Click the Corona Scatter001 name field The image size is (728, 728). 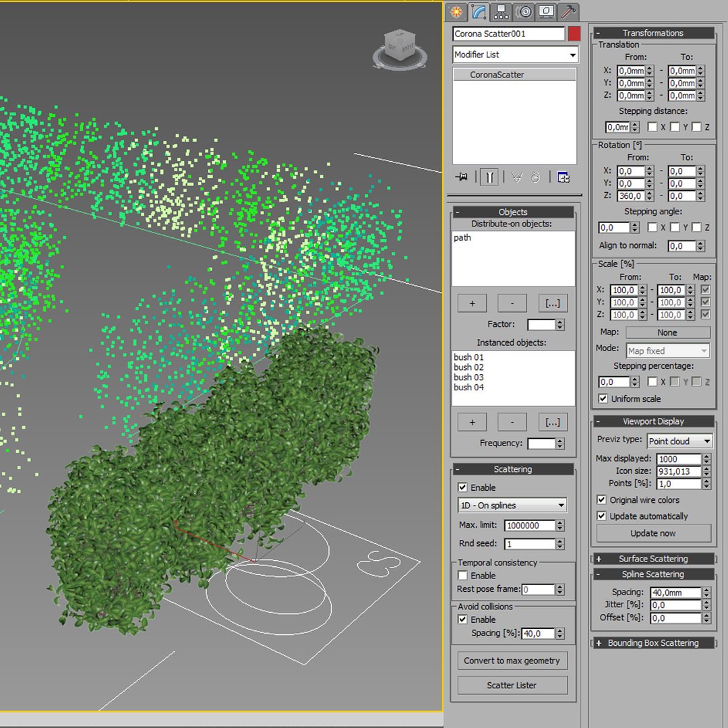tap(508, 34)
